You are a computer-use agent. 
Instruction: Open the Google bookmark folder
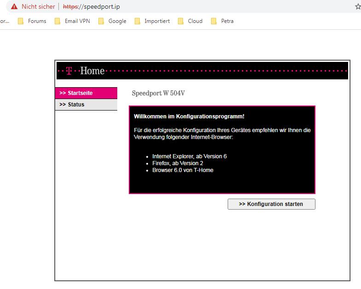[112, 21]
